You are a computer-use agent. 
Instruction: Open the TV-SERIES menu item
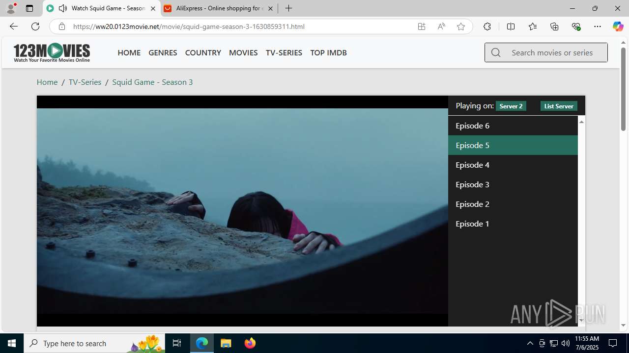pyautogui.click(x=284, y=52)
